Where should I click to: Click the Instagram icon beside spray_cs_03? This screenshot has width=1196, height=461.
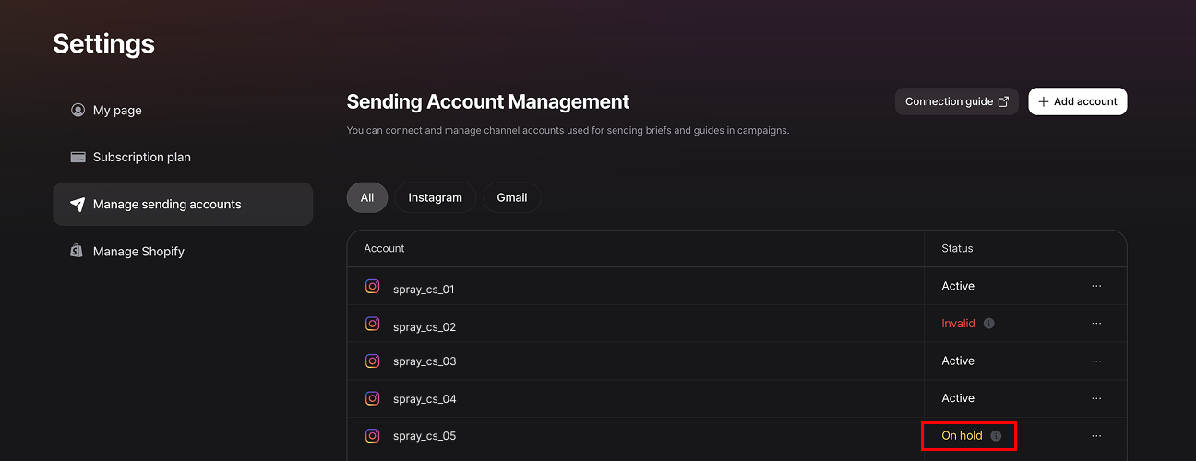[373, 361]
